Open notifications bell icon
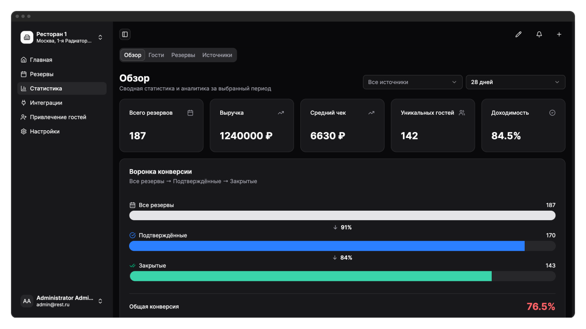586x329 pixels. pos(539,34)
